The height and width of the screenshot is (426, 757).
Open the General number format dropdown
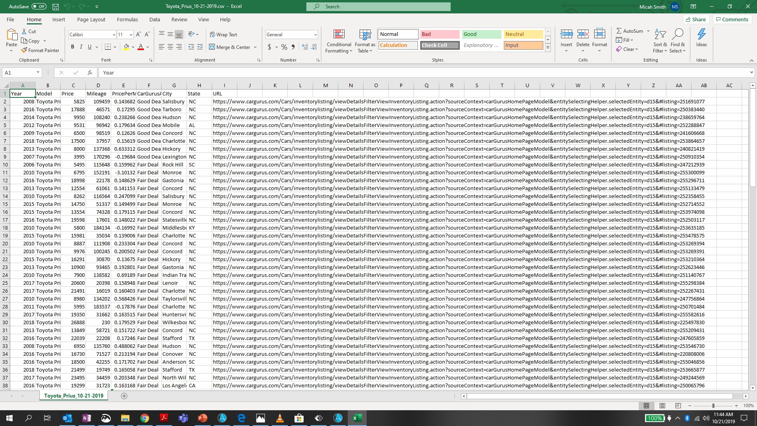pos(315,35)
